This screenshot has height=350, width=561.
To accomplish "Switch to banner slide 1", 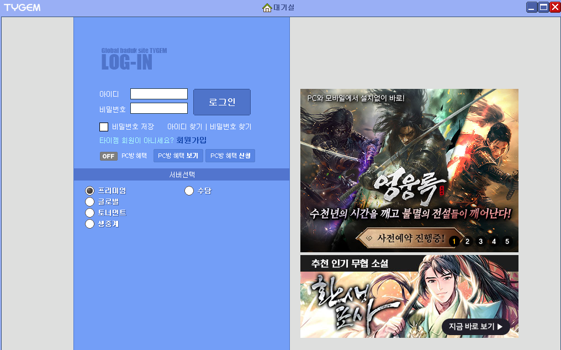I will [454, 241].
